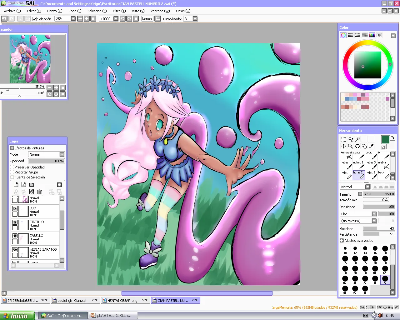Open the Ventana menu
This screenshot has height=320, width=400.
pyautogui.click(x=160, y=11)
